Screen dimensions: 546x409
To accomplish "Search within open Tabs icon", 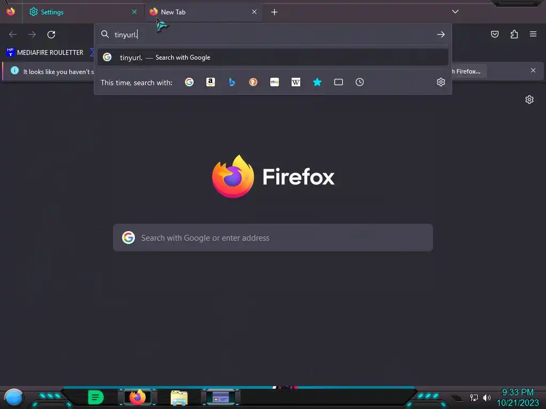I will [x=339, y=82].
